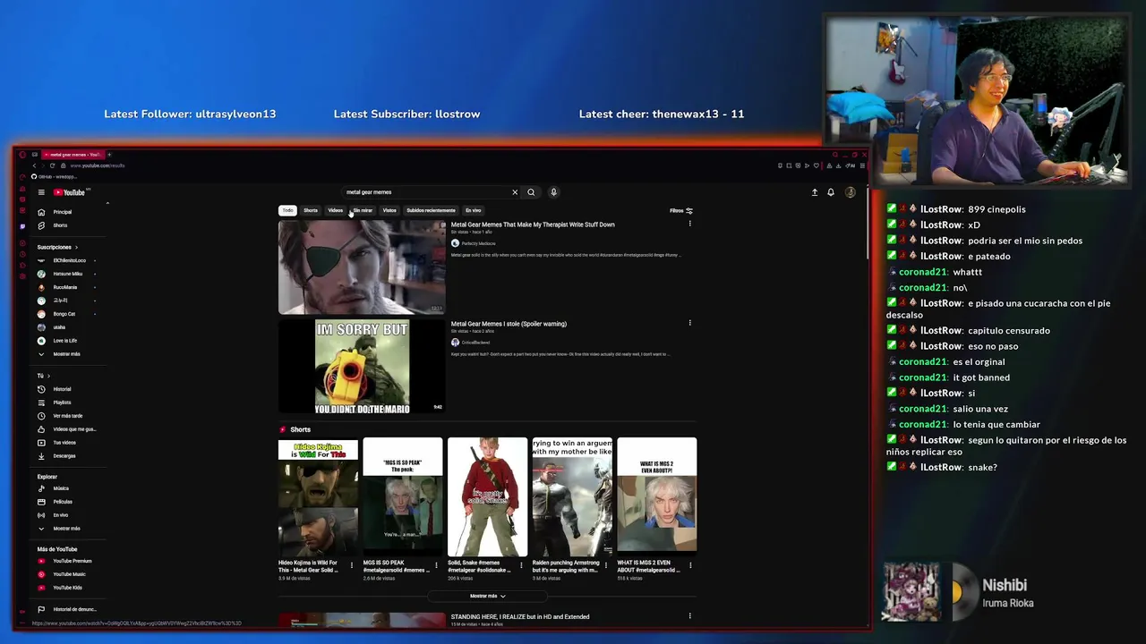Open Ver más tarde in the sidebar
The image size is (1146, 644).
click(x=67, y=416)
